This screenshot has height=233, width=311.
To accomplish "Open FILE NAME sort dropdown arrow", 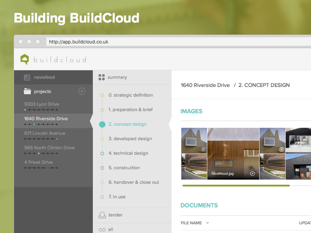I will [x=207, y=223].
